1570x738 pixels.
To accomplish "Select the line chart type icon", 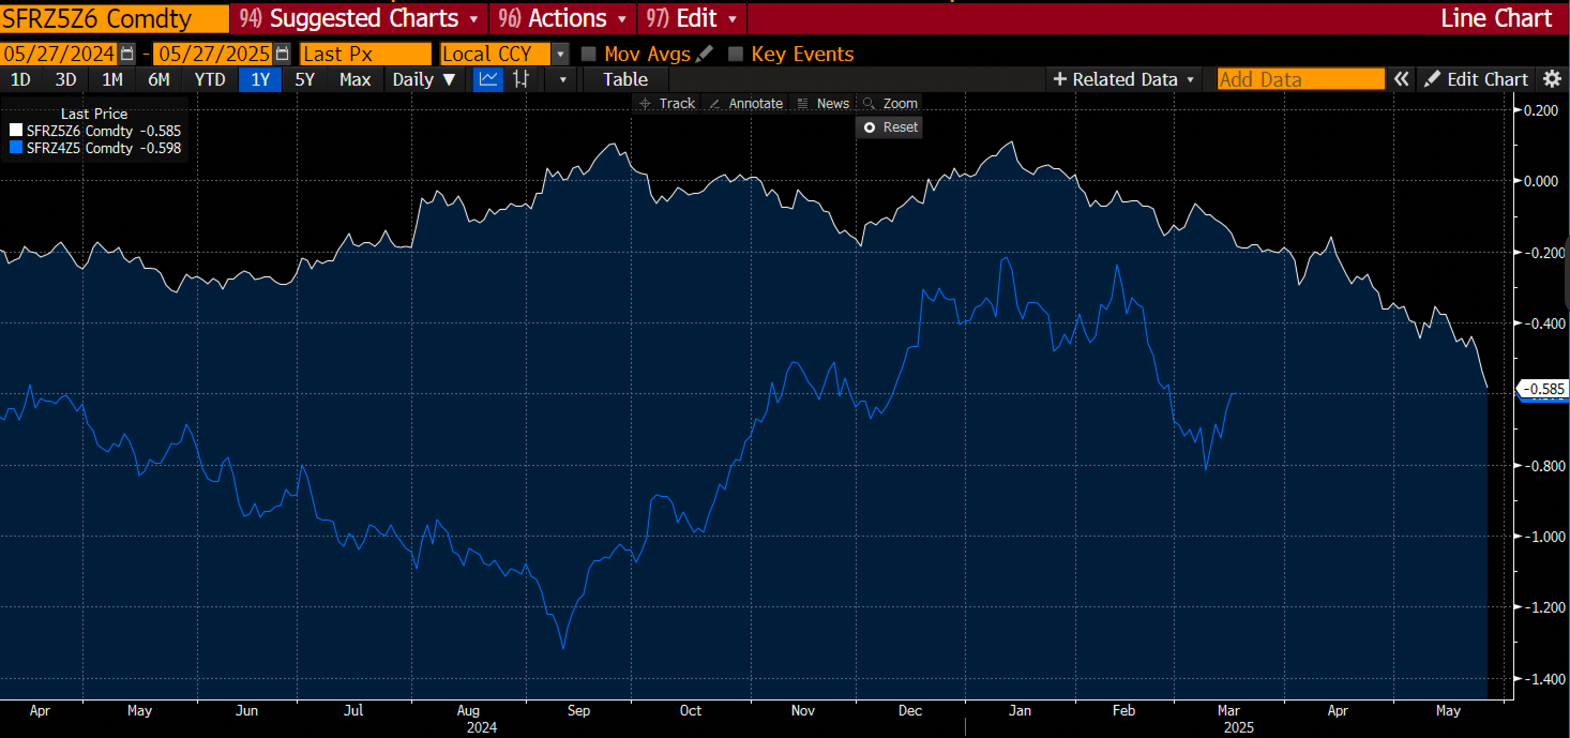I will coord(488,79).
